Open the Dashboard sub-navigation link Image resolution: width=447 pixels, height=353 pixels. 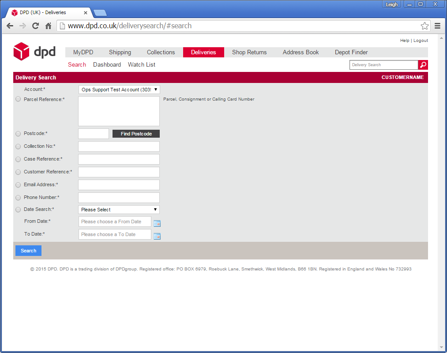tap(107, 65)
